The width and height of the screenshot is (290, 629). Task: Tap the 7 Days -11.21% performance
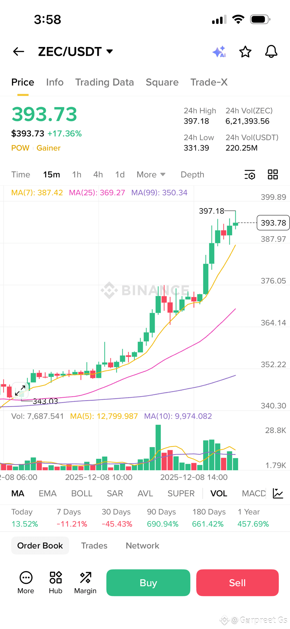coord(72,518)
